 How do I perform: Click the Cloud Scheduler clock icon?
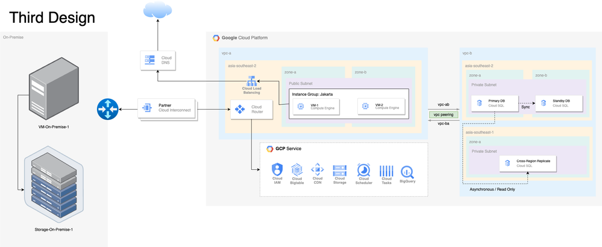363,169
